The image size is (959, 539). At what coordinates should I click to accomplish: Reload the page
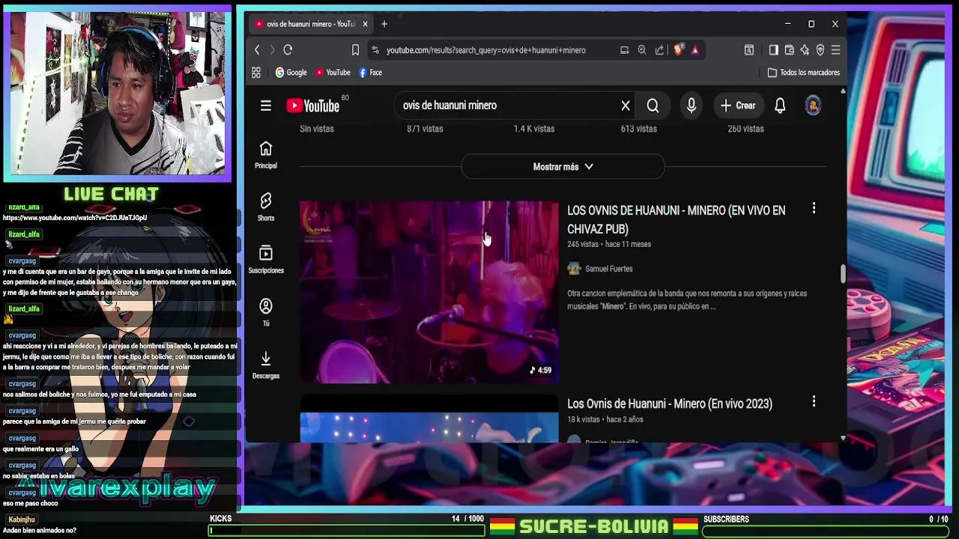288,50
